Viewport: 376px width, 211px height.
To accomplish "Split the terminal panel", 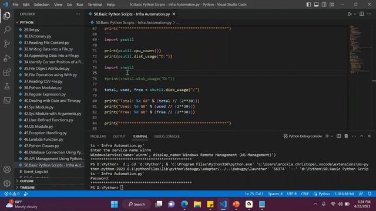I will (338, 136).
